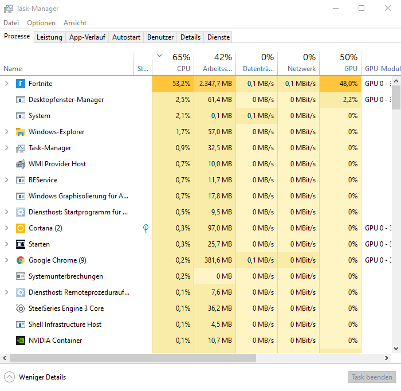Viewport: 401px width, 391px height.
Task: Click the SteelSeries Engine 3 Core icon
Action: 21,308
